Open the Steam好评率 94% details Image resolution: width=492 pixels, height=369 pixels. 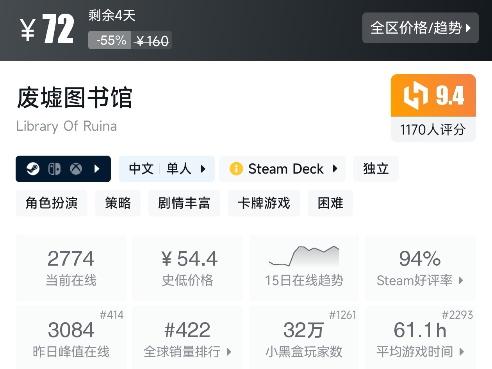(420, 267)
